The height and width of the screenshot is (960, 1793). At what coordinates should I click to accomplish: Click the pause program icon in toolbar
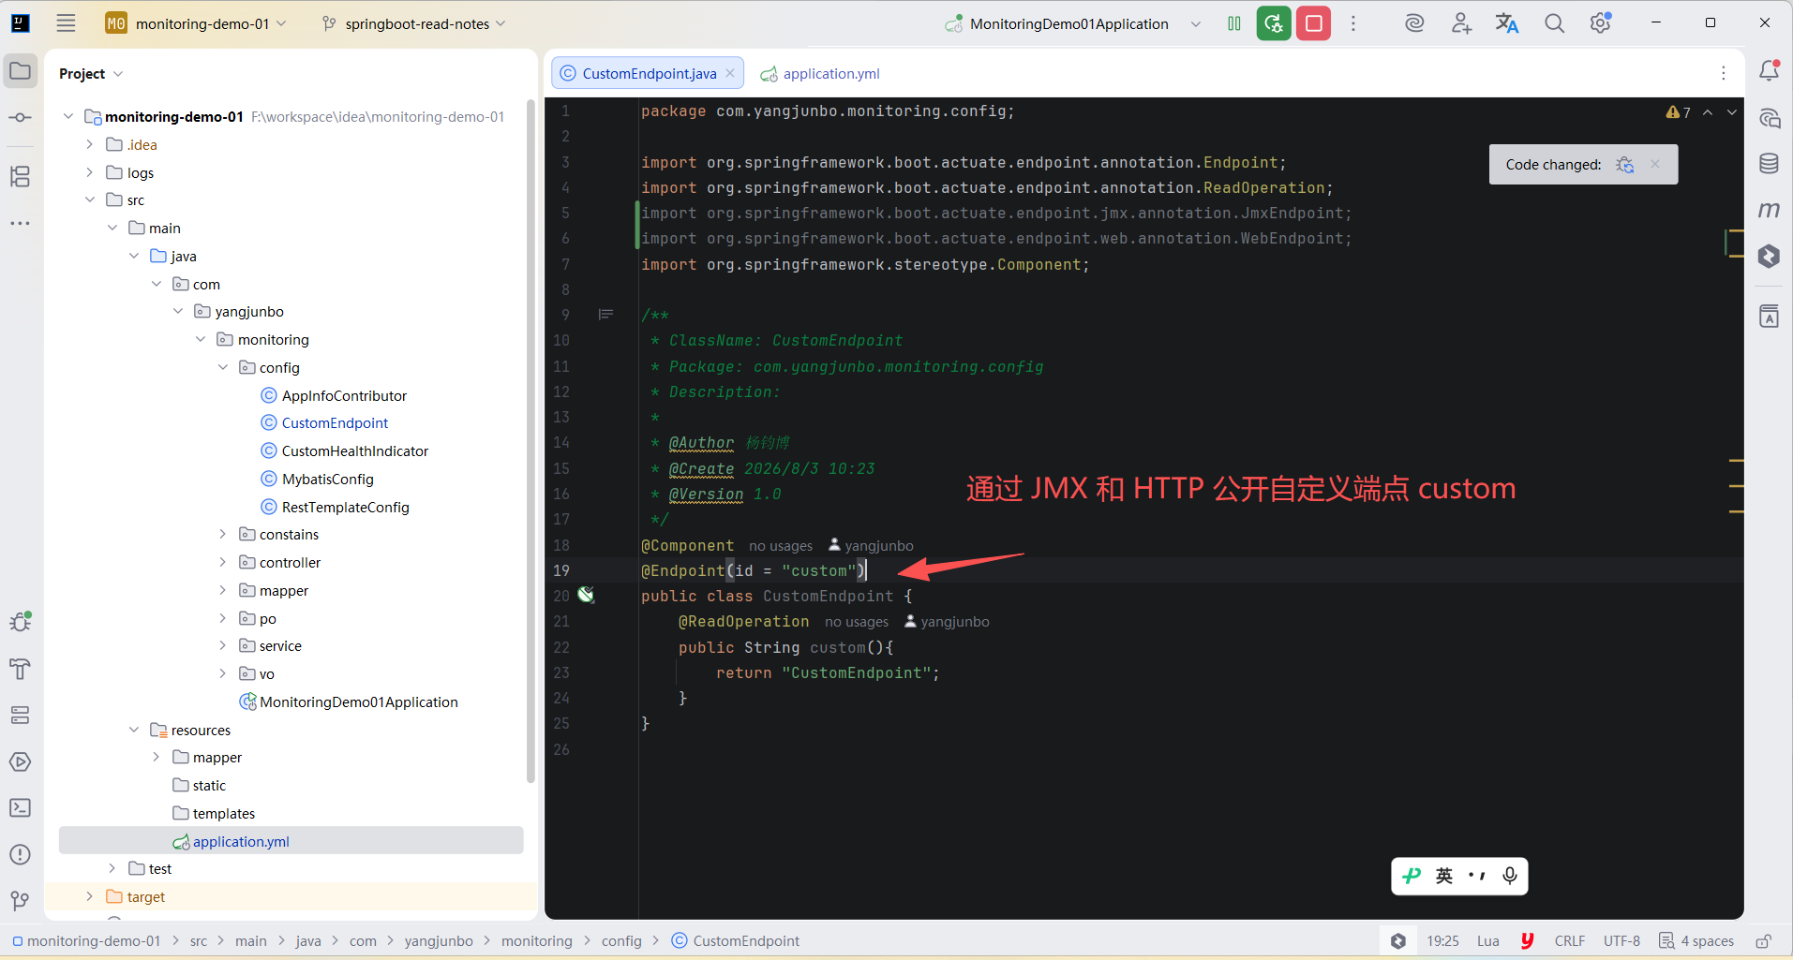pyautogui.click(x=1234, y=23)
